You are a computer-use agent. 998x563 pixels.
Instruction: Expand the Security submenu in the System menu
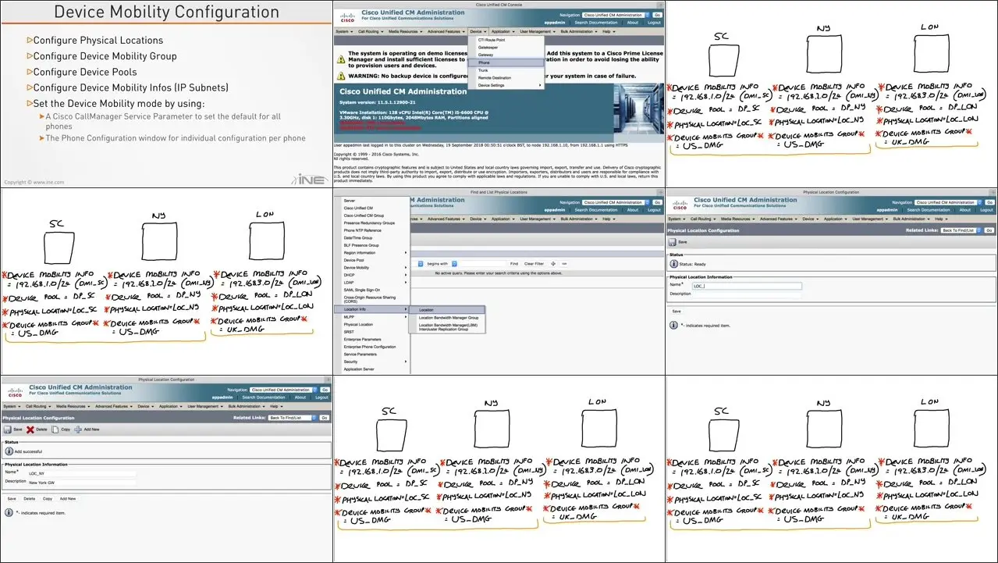pyautogui.click(x=405, y=362)
